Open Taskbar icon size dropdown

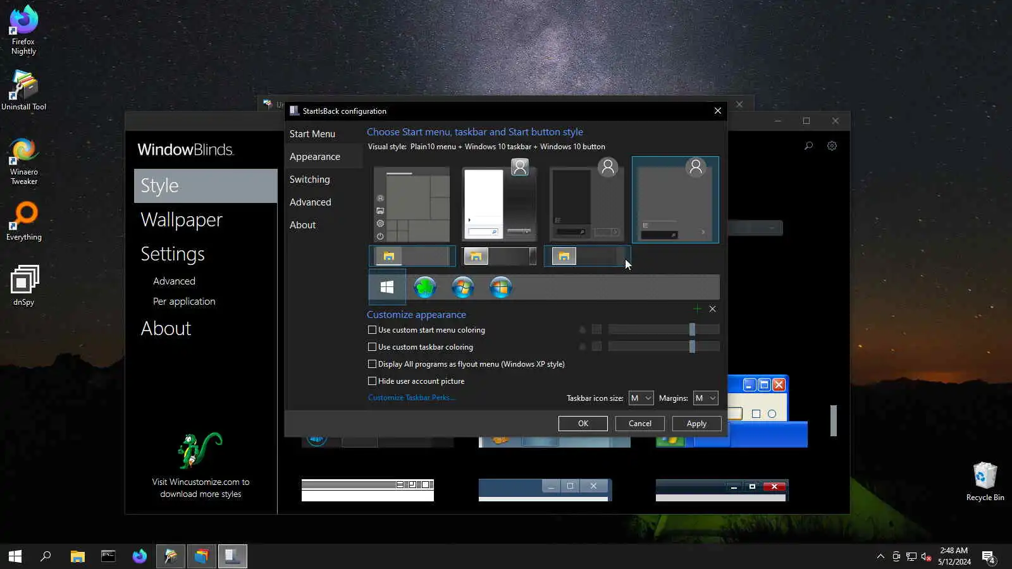pyautogui.click(x=641, y=398)
